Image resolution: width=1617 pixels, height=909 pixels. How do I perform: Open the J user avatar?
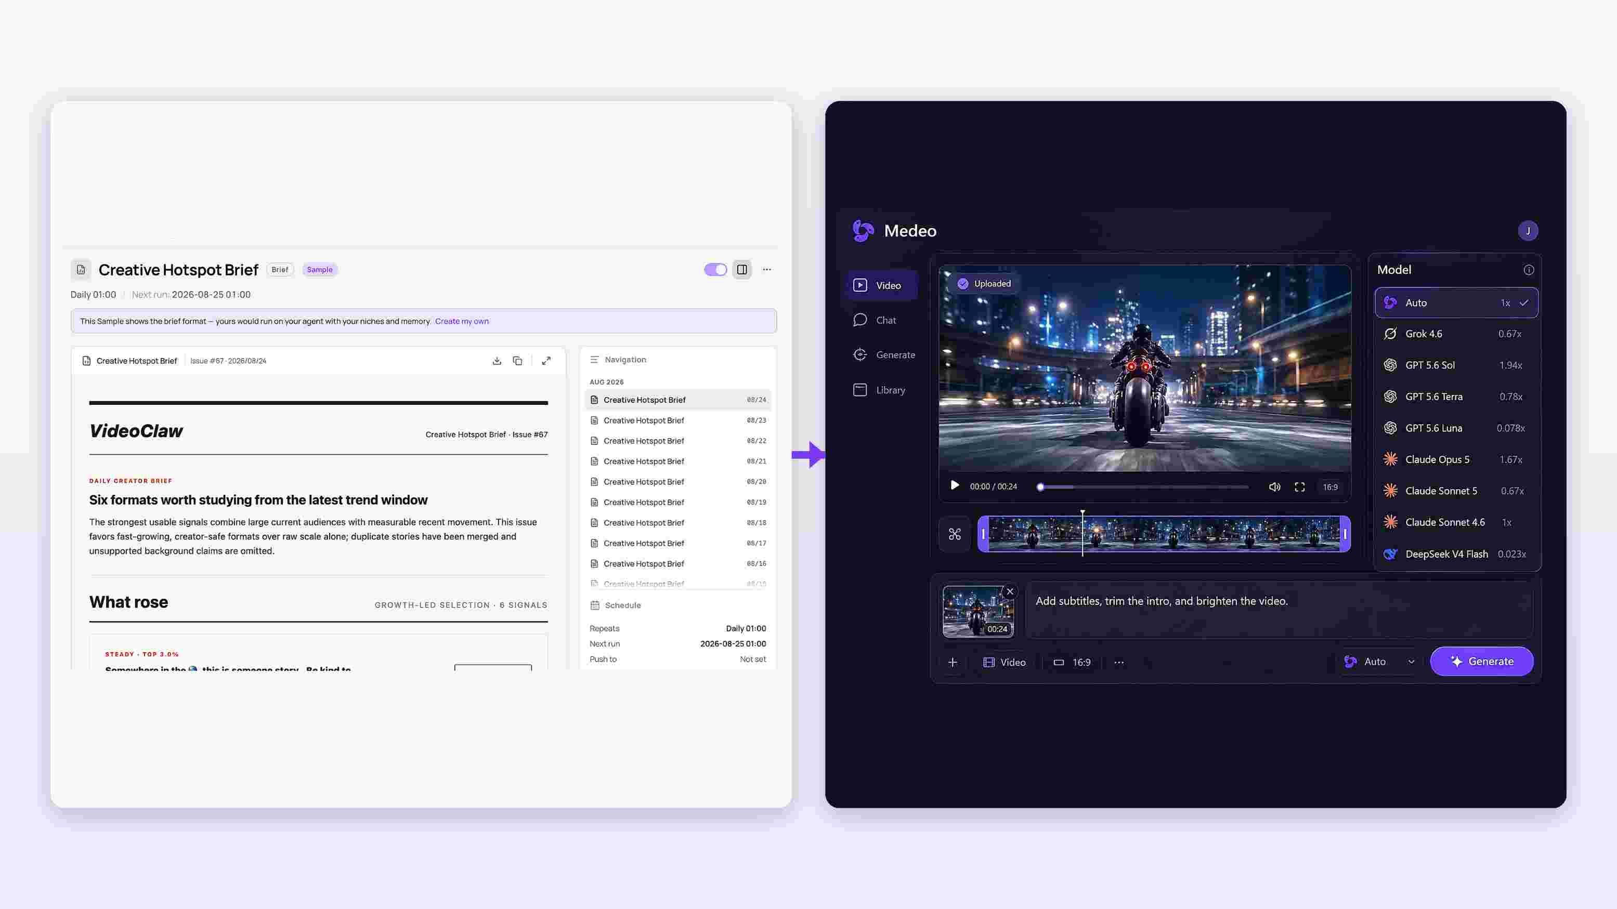click(x=1528, y=231)
